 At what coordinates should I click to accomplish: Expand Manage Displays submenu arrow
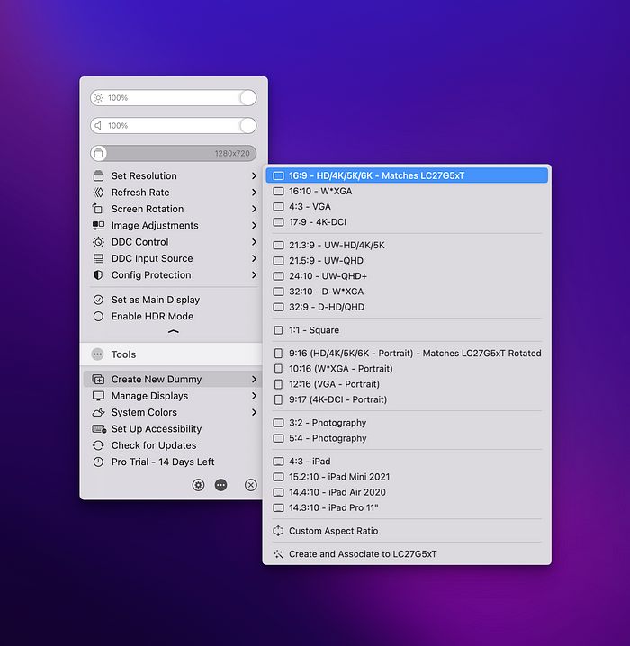point(254,396)
